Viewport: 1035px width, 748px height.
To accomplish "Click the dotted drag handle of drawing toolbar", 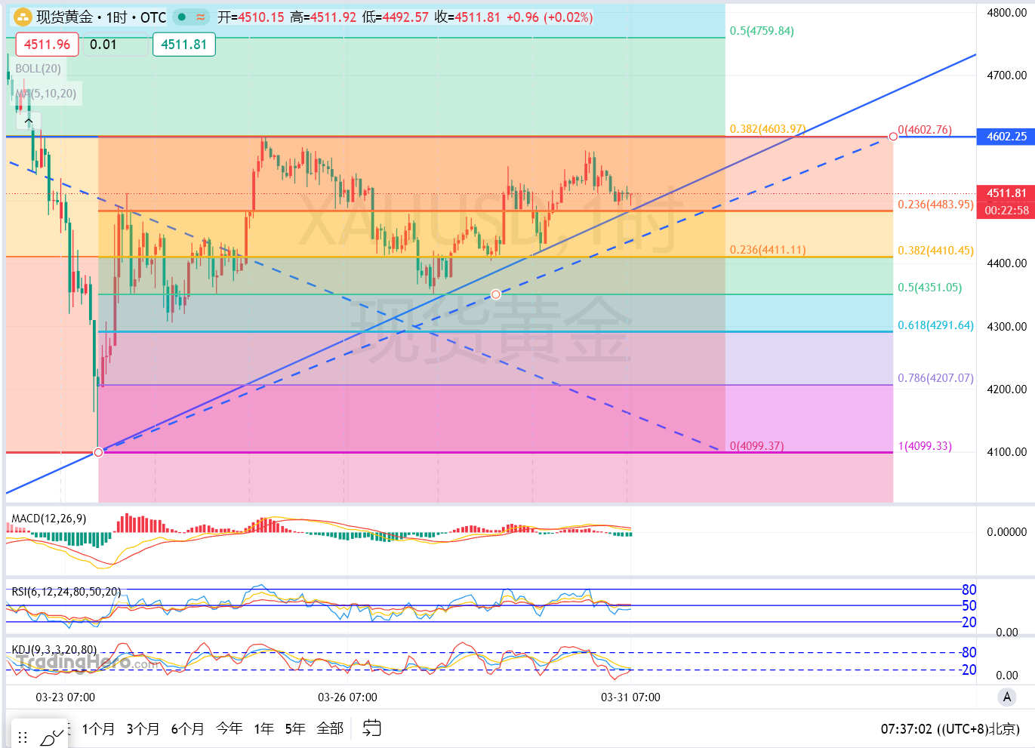I will tap(23, 737).
